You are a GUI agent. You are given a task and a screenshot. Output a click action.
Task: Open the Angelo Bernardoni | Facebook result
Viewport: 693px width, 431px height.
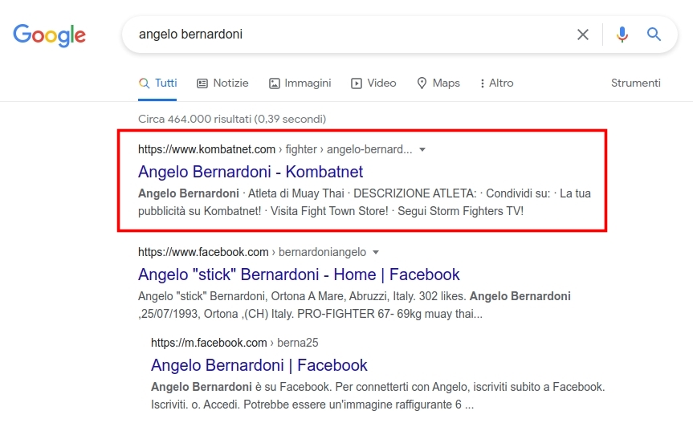point(259,365)
